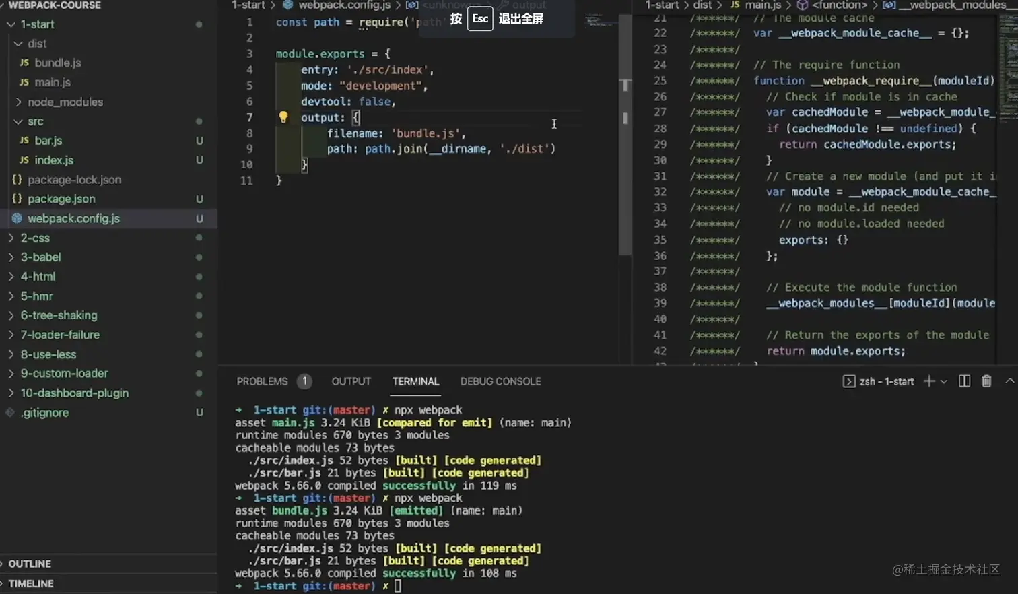Switch to the PROBLEMS tab
1018x594 pixels.
(x=262, y=381)
